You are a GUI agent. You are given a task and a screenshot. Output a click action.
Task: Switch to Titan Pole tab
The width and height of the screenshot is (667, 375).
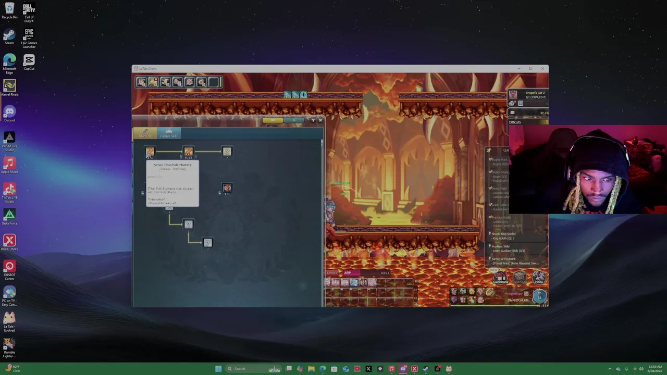[145, 134]
